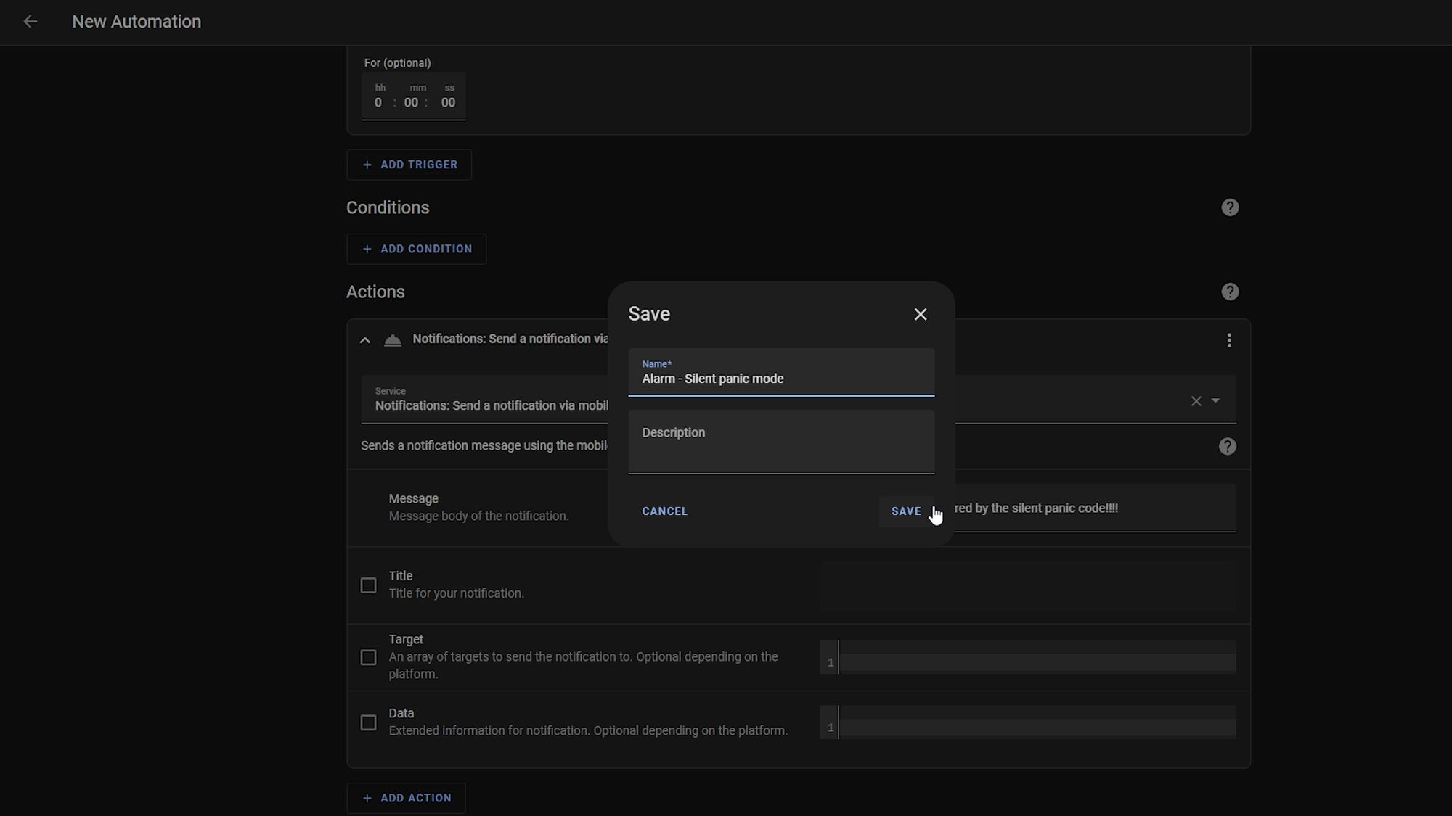The height and width of the screenshot is (816, 1452).
Task: Click the Add Condition button
Action: point(416,249)
